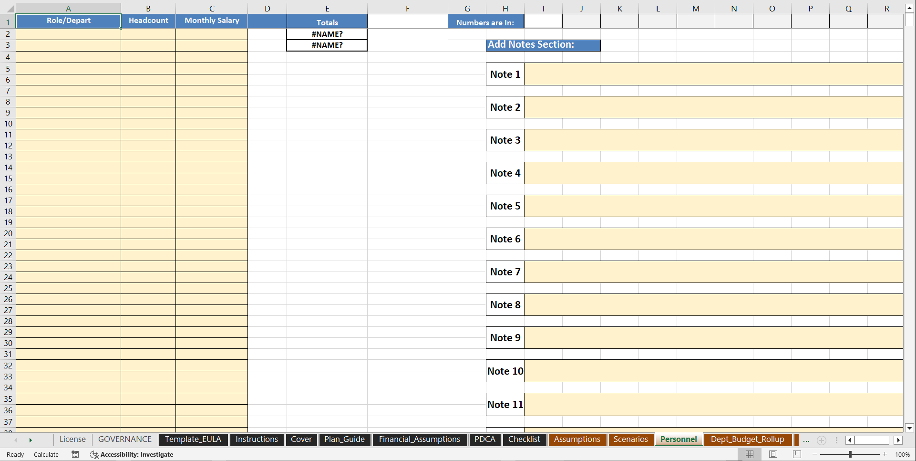Click the first #NAME? error cell
This screenshot has width=916, height=461.
[x=327, y=34]
